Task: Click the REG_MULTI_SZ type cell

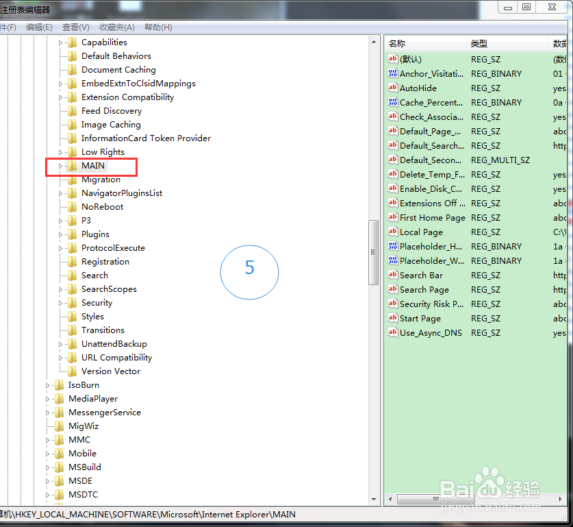Action: (500, 160)
